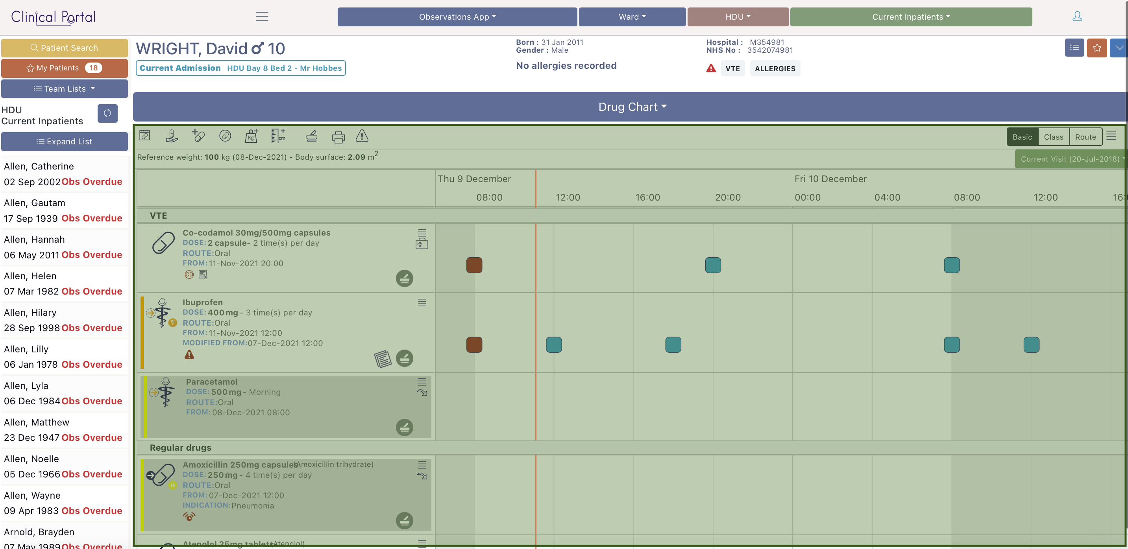Image resolution: width=1128 pixels, height=549 pixels.
Task: Click the add drug pill-plus icon
Action: [x=198, y=136]
